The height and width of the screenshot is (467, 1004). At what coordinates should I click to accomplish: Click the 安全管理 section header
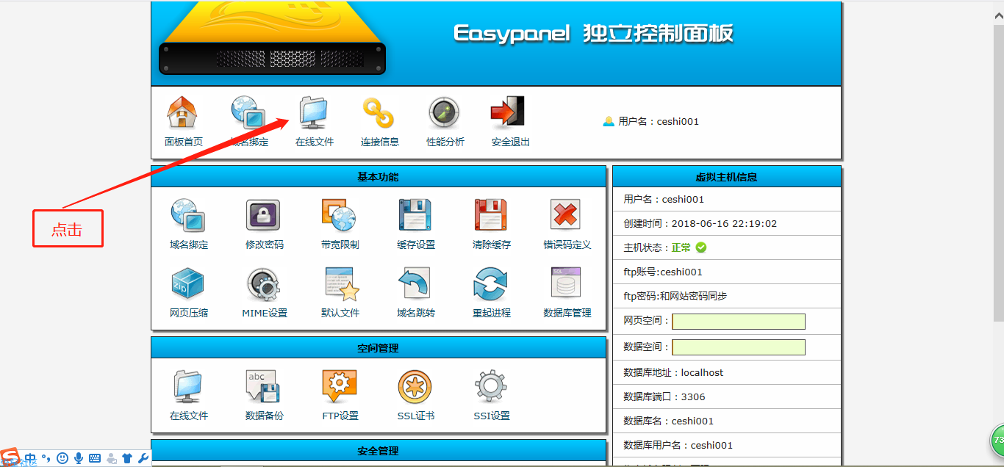tap(379, 451)
